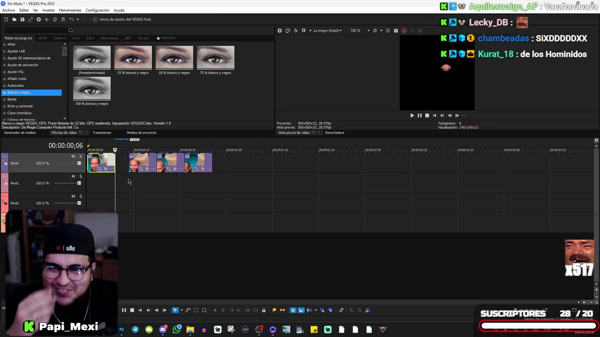The width and height of the screenshot is (600, 337).
Task: Open a project with the folder icon
Action: tap(14, 19)
